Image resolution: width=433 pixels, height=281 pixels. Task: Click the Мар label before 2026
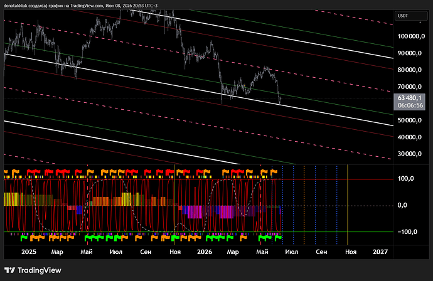click(57, 252)
